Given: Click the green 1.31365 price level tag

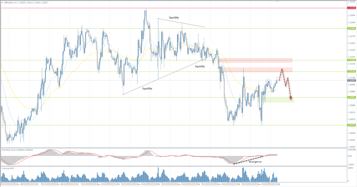Looking at the screenshot, I should click(x=351, y=60).
